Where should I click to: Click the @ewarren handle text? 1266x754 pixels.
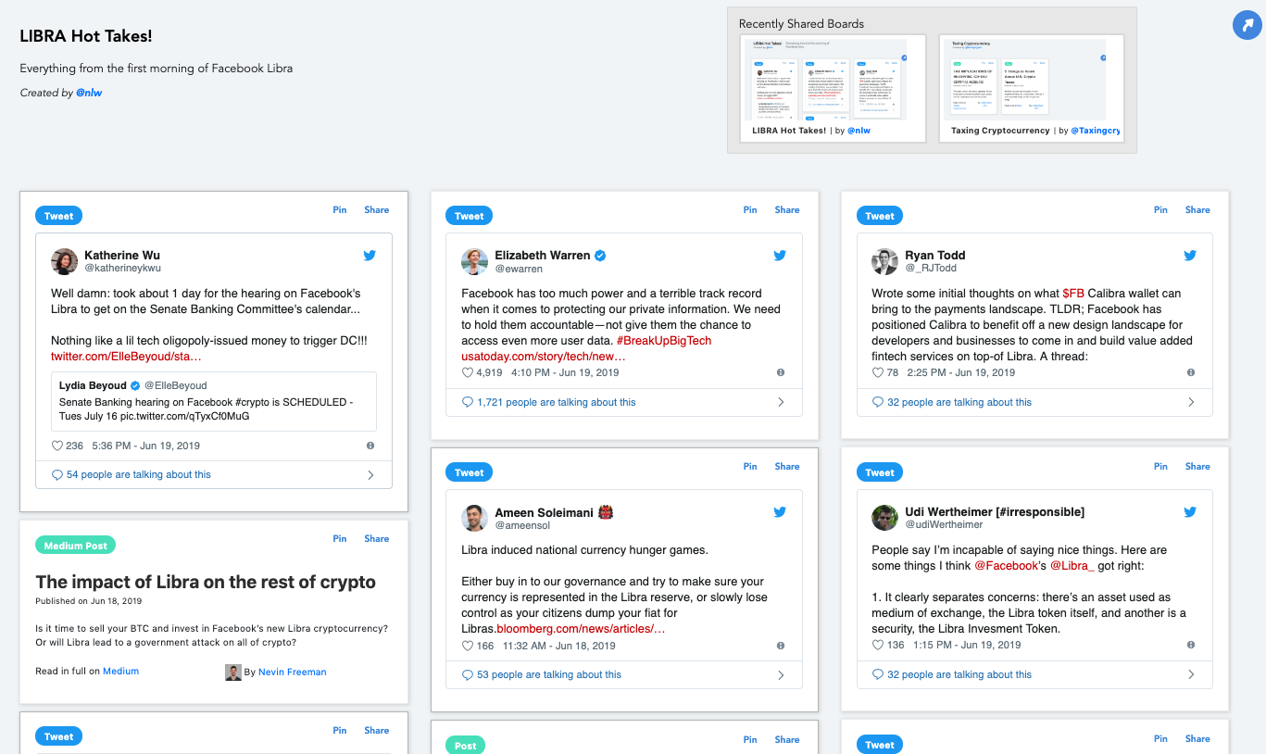(x=517, y=269)
